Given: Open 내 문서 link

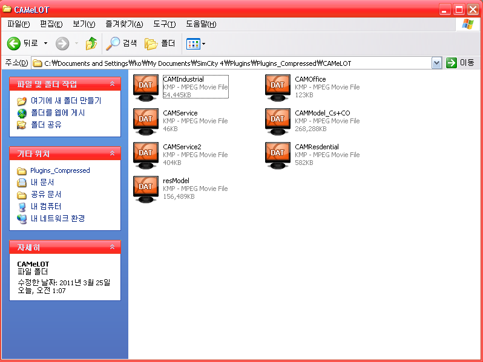Looking at the screenshot, I should (x=42, y=183).
